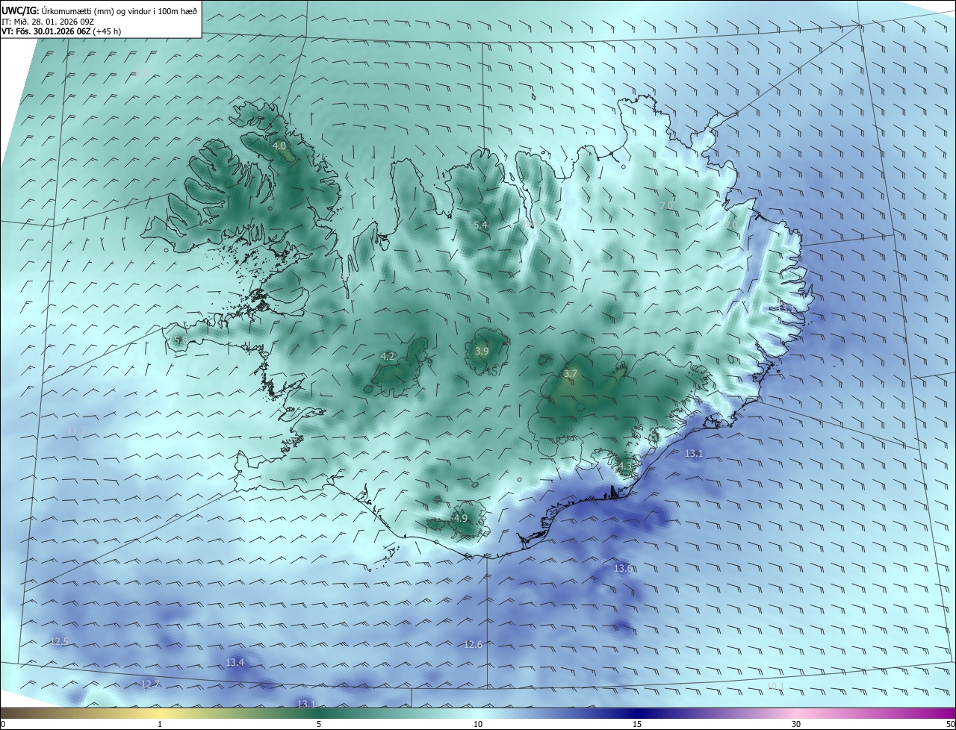Click the 3.7 value label on the map
This screenshot has width=956, height=730.
tap(571, 373)
